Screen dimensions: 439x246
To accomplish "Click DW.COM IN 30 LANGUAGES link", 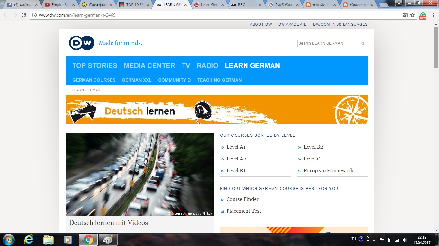I will pyautogui.click(x=340, y=24).
